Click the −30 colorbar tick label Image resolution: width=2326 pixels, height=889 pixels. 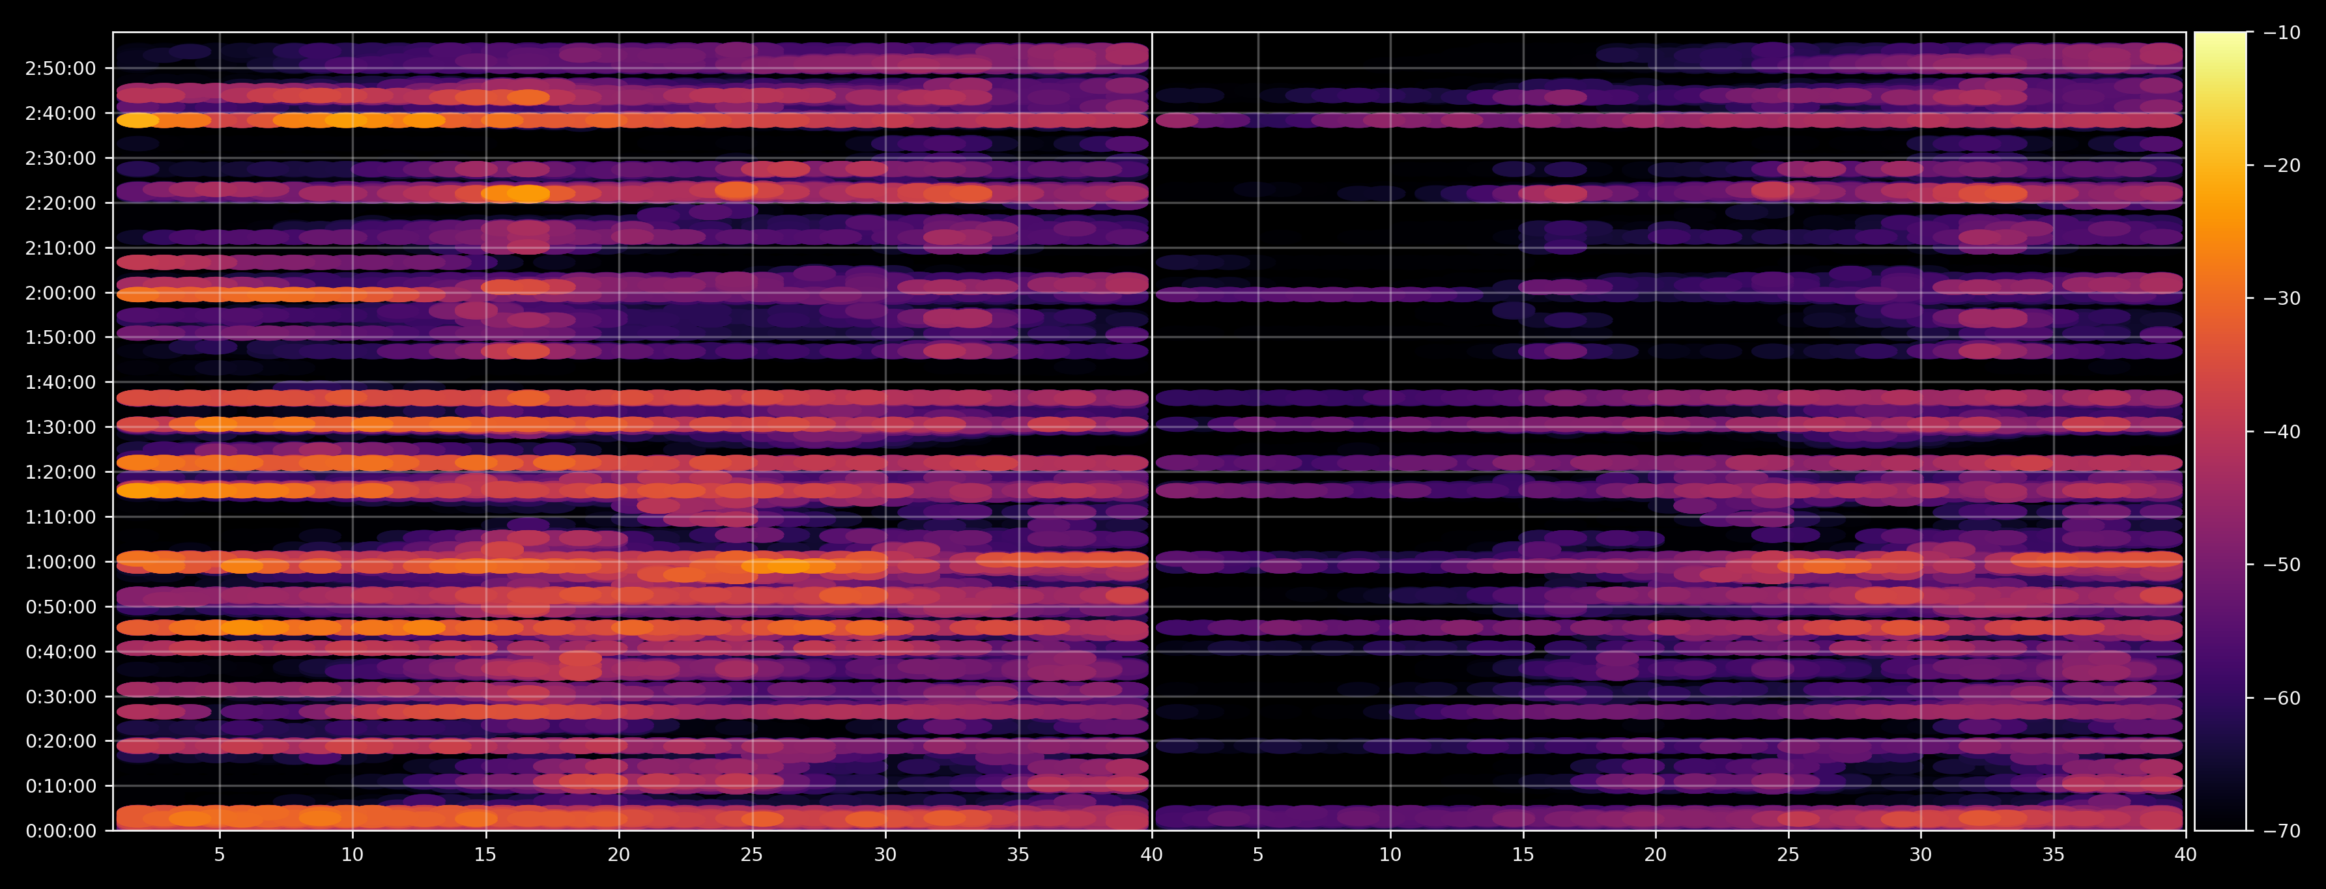2282,299
